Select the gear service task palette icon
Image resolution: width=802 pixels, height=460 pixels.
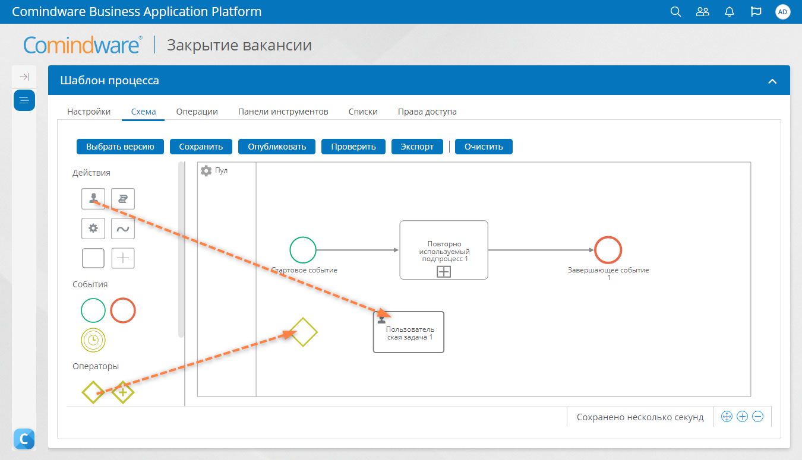[x=93, y=229]
